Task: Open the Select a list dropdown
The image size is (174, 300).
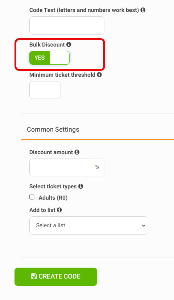Action: (x=89, y=225)
